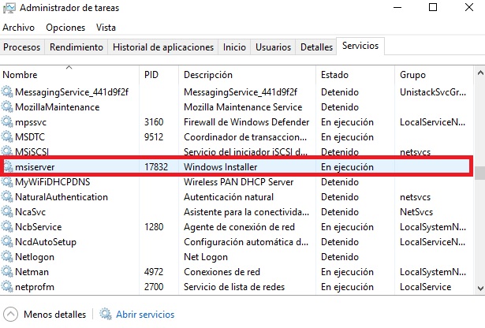Select the MSiSCSI service name

tap(32, 151)
